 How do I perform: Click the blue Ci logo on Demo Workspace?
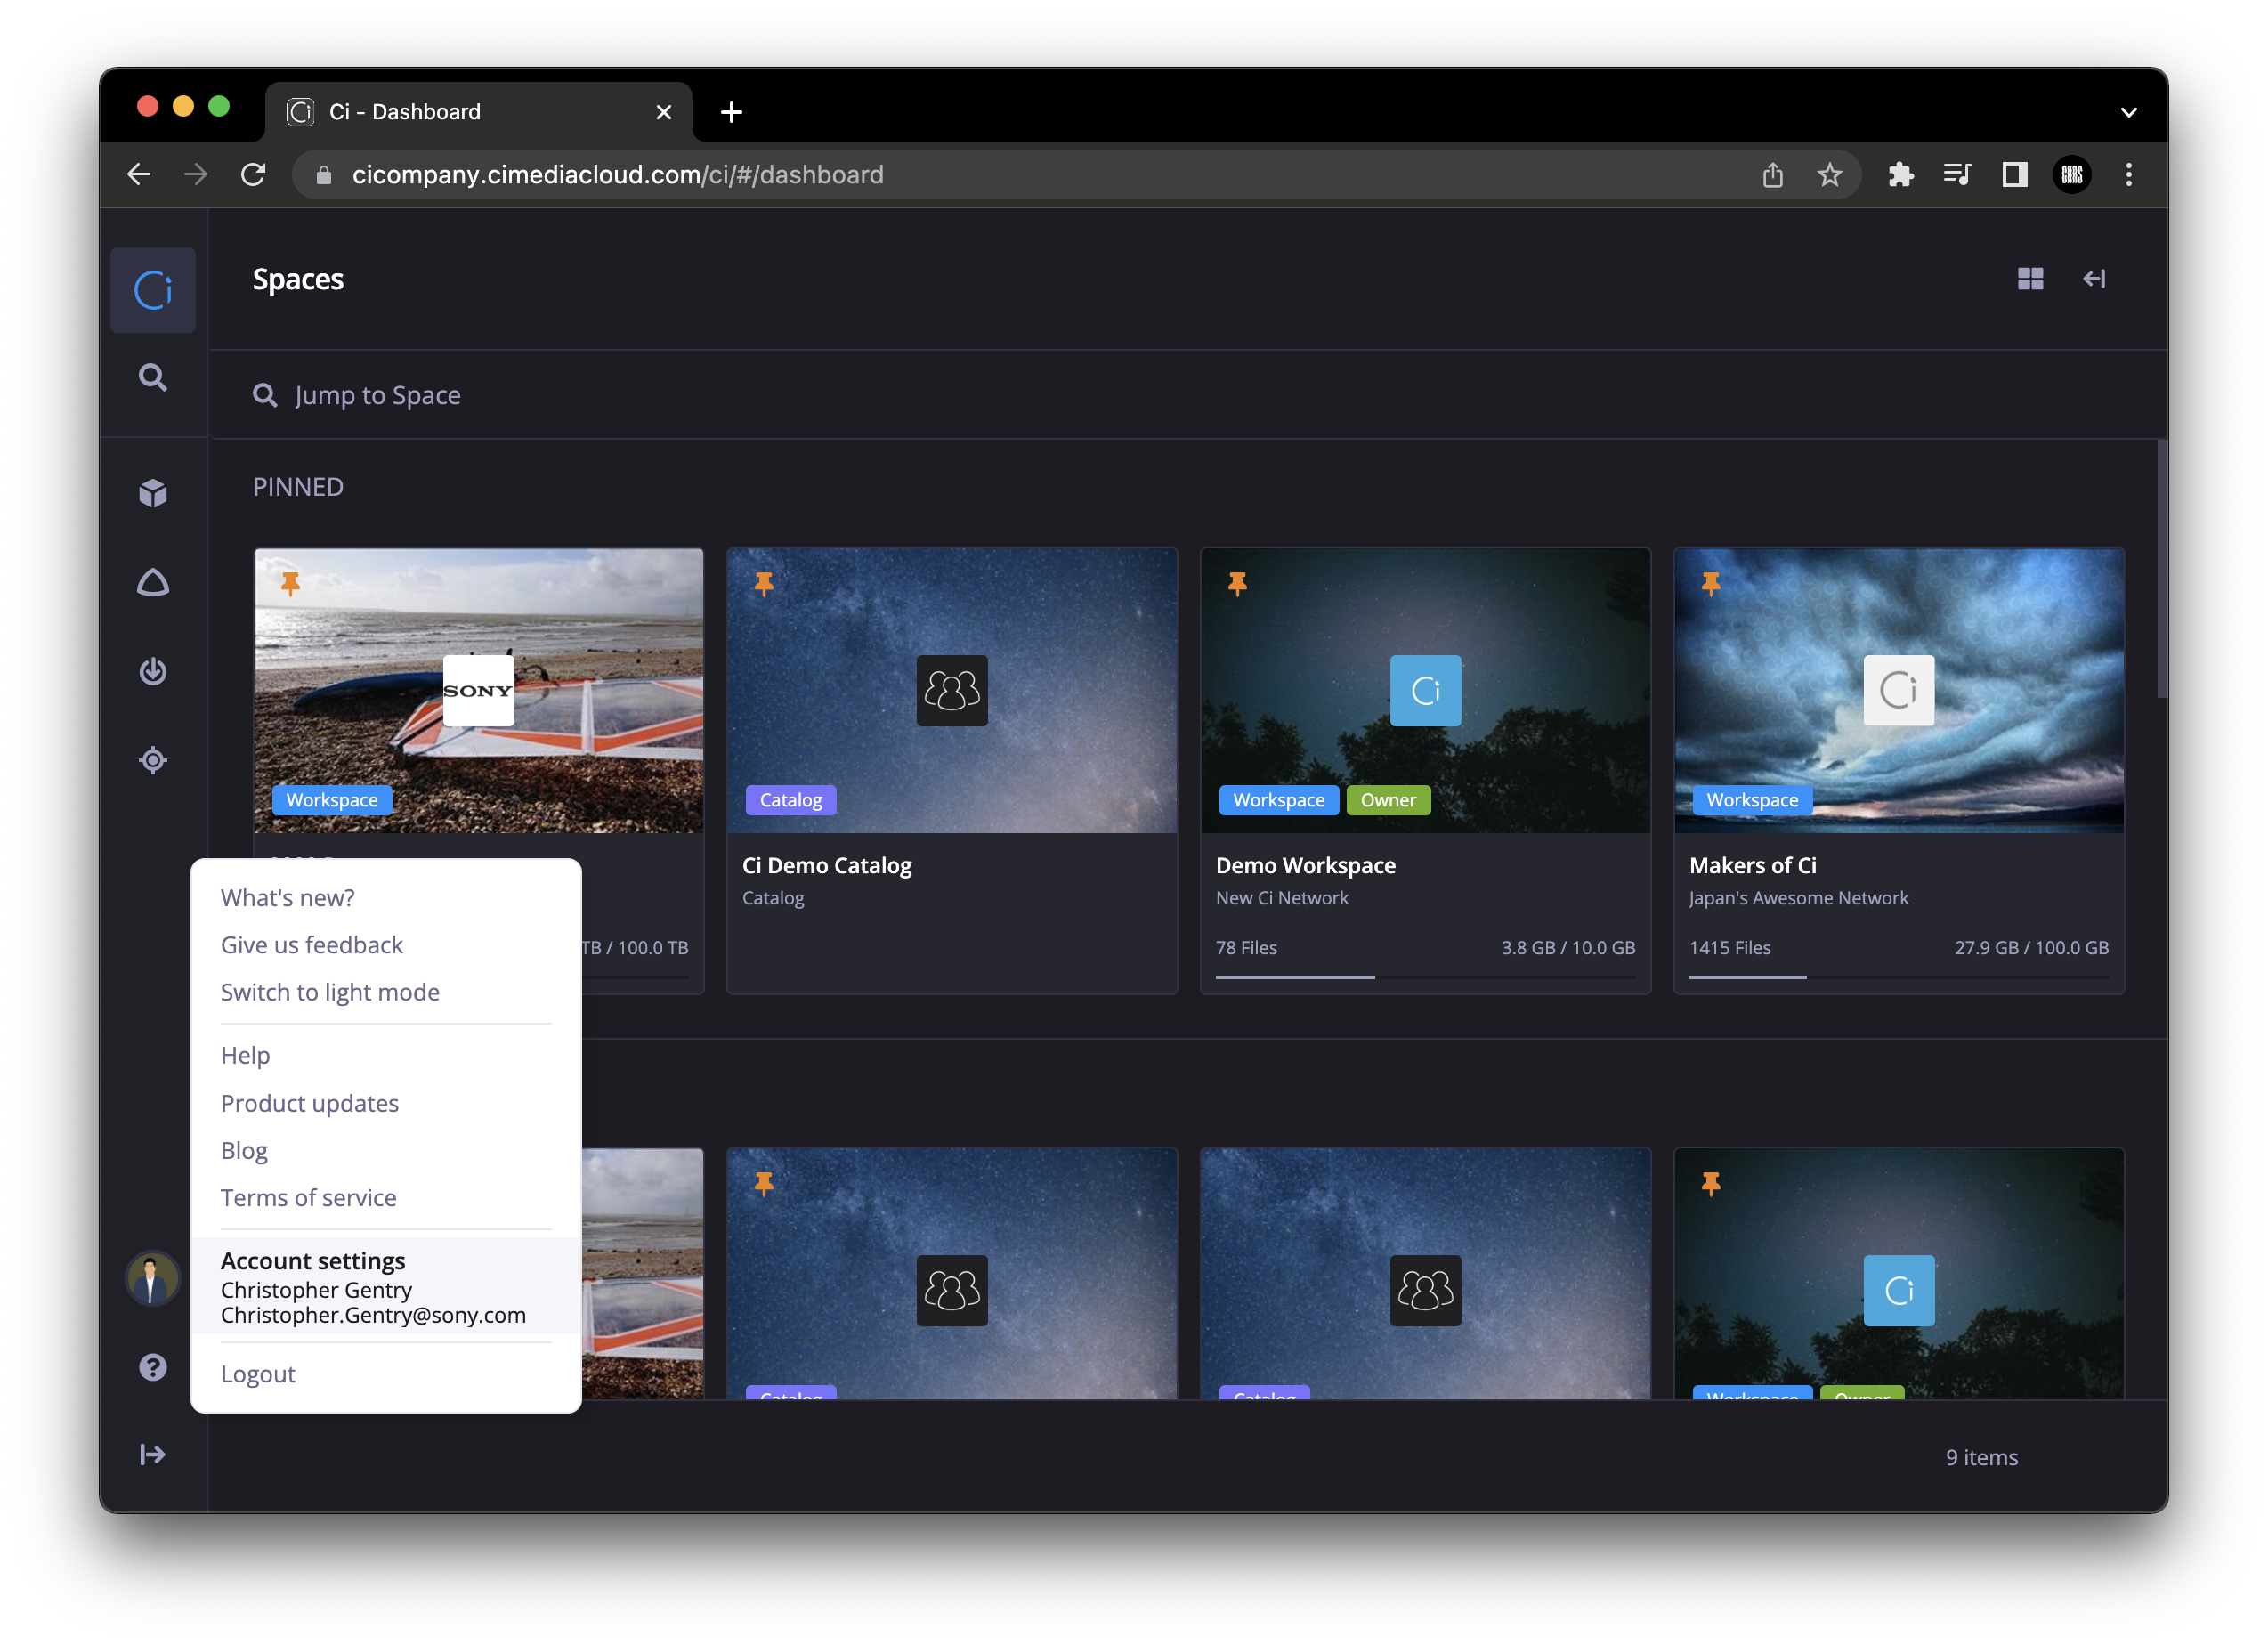coord(1425,690)
